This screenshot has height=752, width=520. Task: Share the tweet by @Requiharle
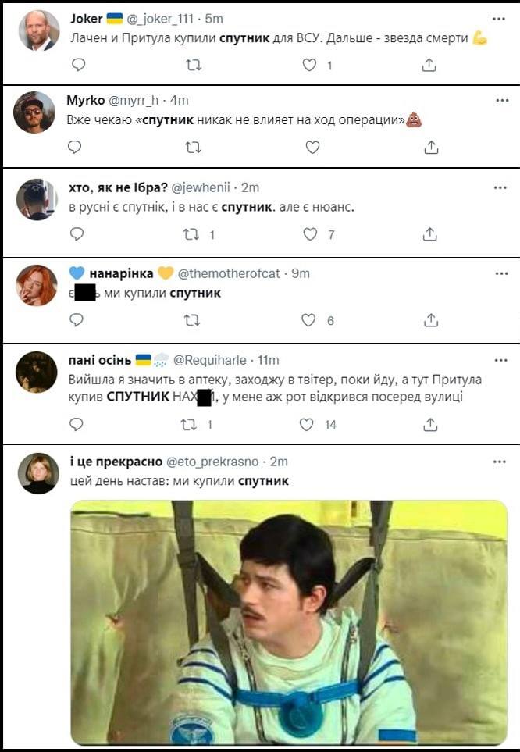(x=430, y=425)
